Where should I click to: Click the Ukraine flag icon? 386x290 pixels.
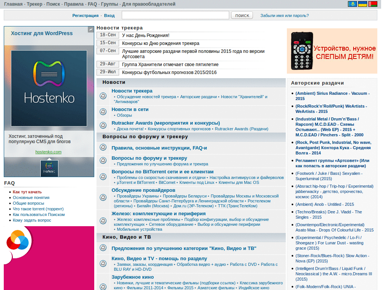pos(362,4)
